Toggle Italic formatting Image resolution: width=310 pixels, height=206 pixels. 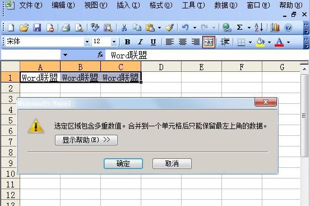pyautogui.click(x=140, y=42)
